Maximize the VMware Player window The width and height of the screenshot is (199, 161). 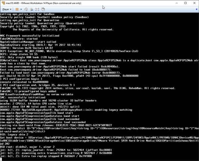pyautogui.click(x=185, y=3)
